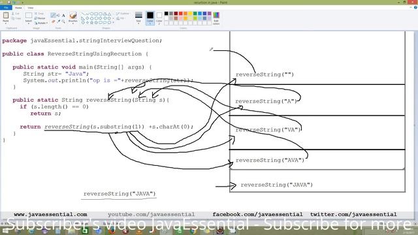Click the Select rectangle tool icon
The height and width of the screenshot is (235, 418).
pyautogui.click(x=29, y=16)
